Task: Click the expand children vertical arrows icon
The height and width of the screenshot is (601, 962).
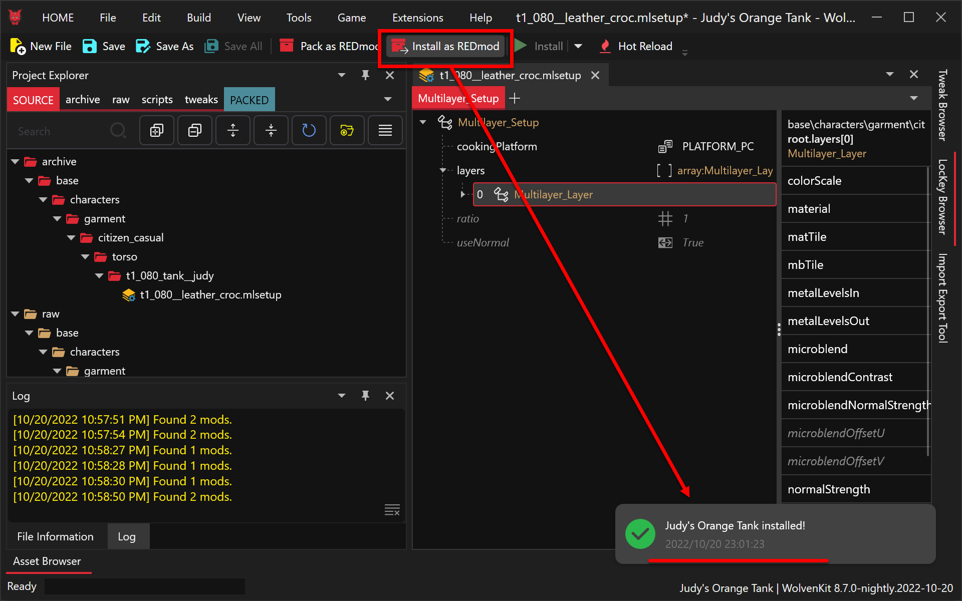Action: point(233,131)
